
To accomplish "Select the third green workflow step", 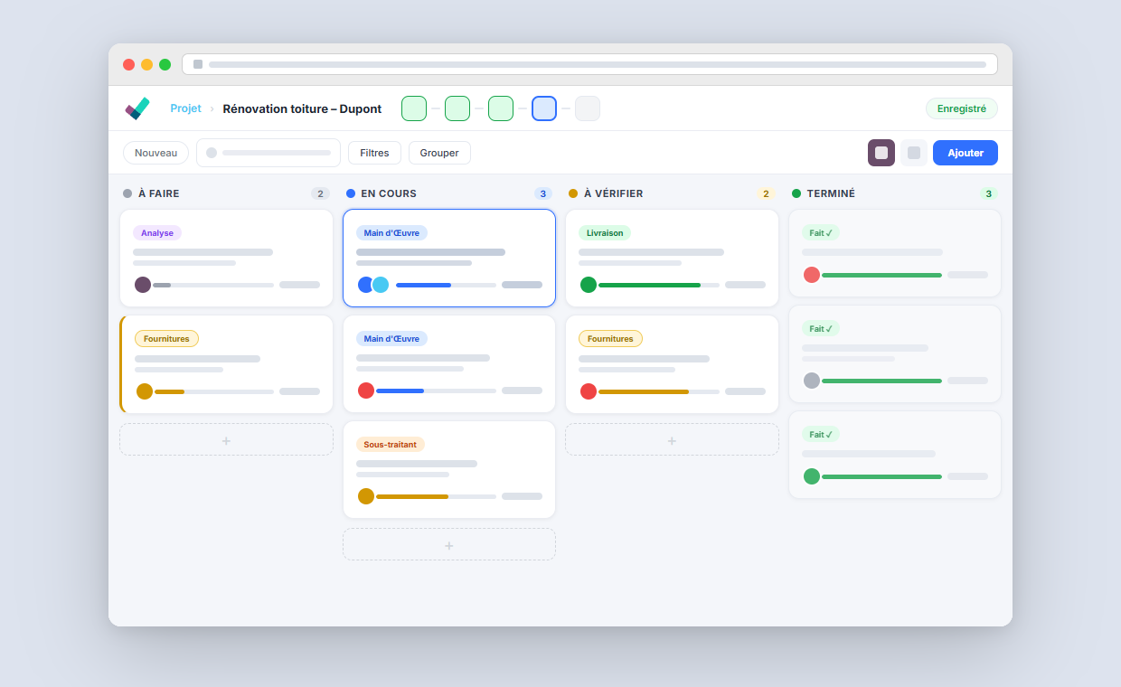I will (501, 108).
